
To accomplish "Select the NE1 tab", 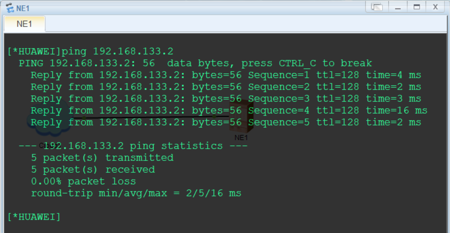I will pos(24,24).
